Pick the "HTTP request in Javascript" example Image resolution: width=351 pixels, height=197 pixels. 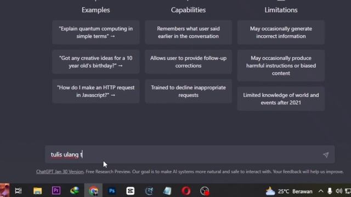point(96,91)
